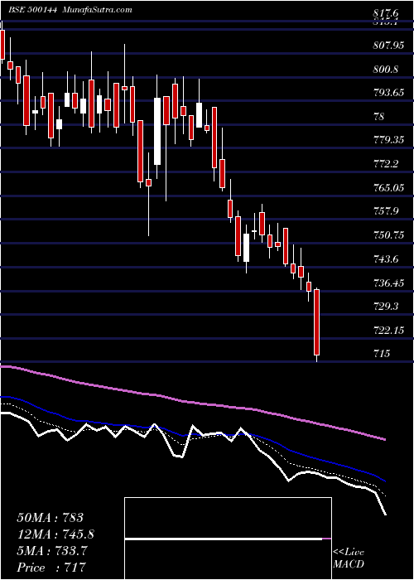
Task: Click the '<<Live MACD' label
Action: (349, 558)
